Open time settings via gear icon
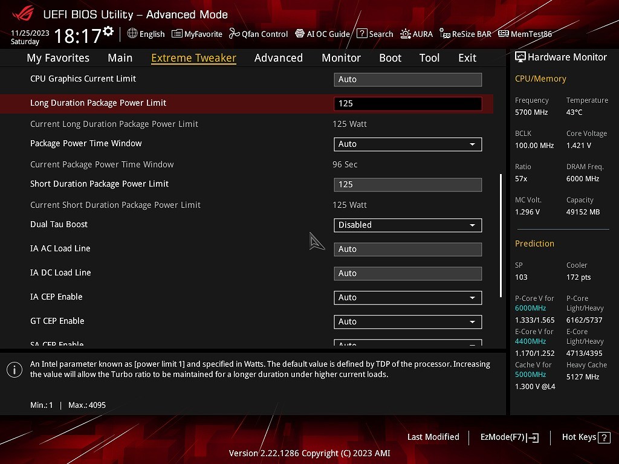 (x=108, y=31)
